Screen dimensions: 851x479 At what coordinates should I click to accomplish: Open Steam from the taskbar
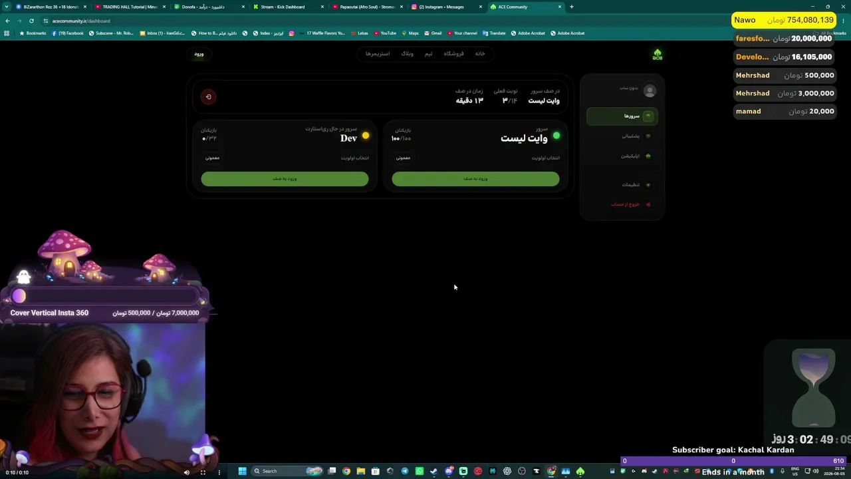pos(434,472)
